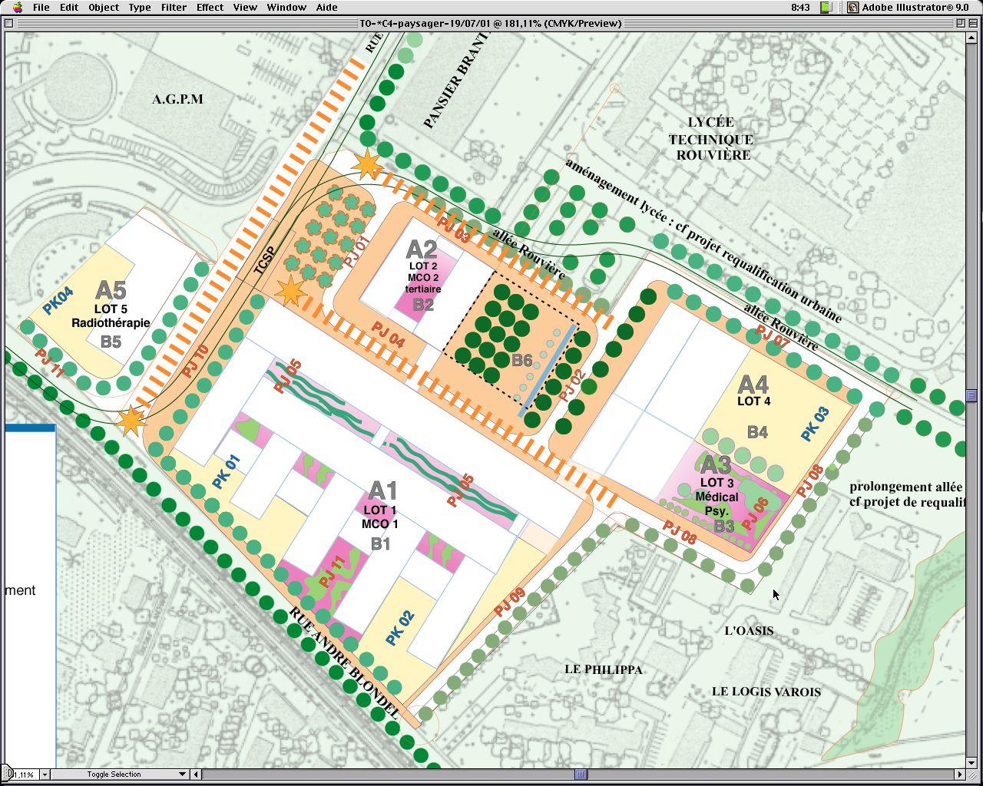Screen dimensions: 983x786
Task: Click the vertical scrollbar thumb
Action: click(x=971, y=396)
